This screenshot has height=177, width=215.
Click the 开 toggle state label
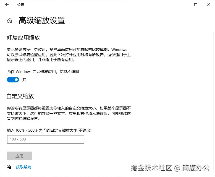coord(24,80)
